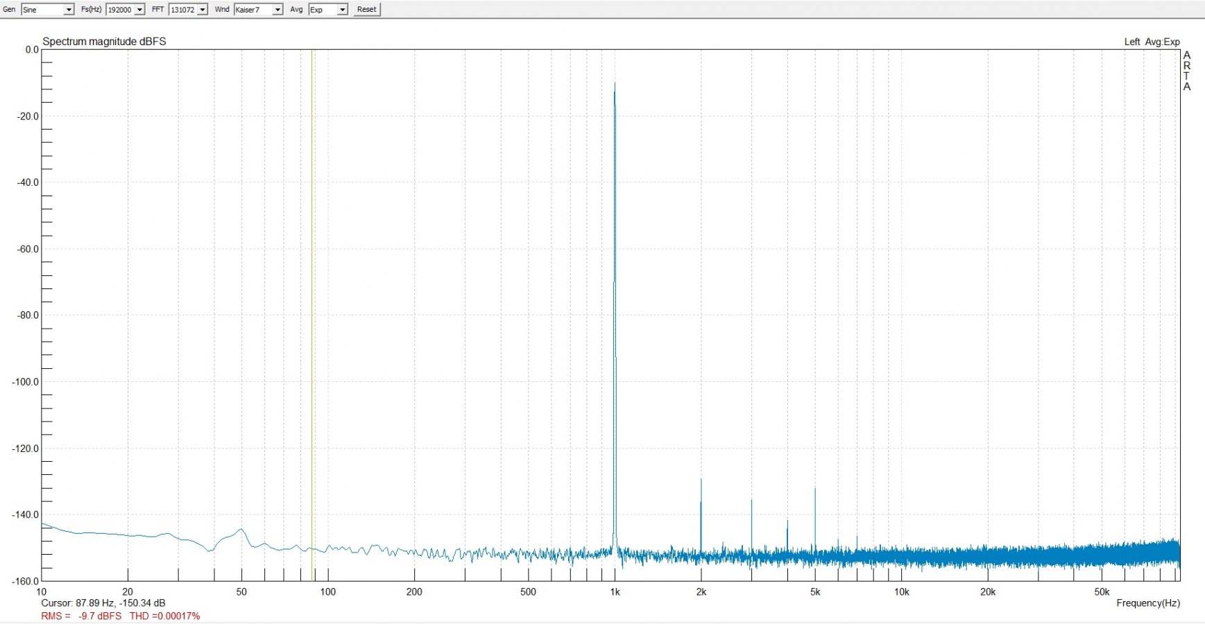This screenshot has height=624, width=1205.
Task: Expand the Fs(Hz) sample rate dropdown
Action: (139, 10)
